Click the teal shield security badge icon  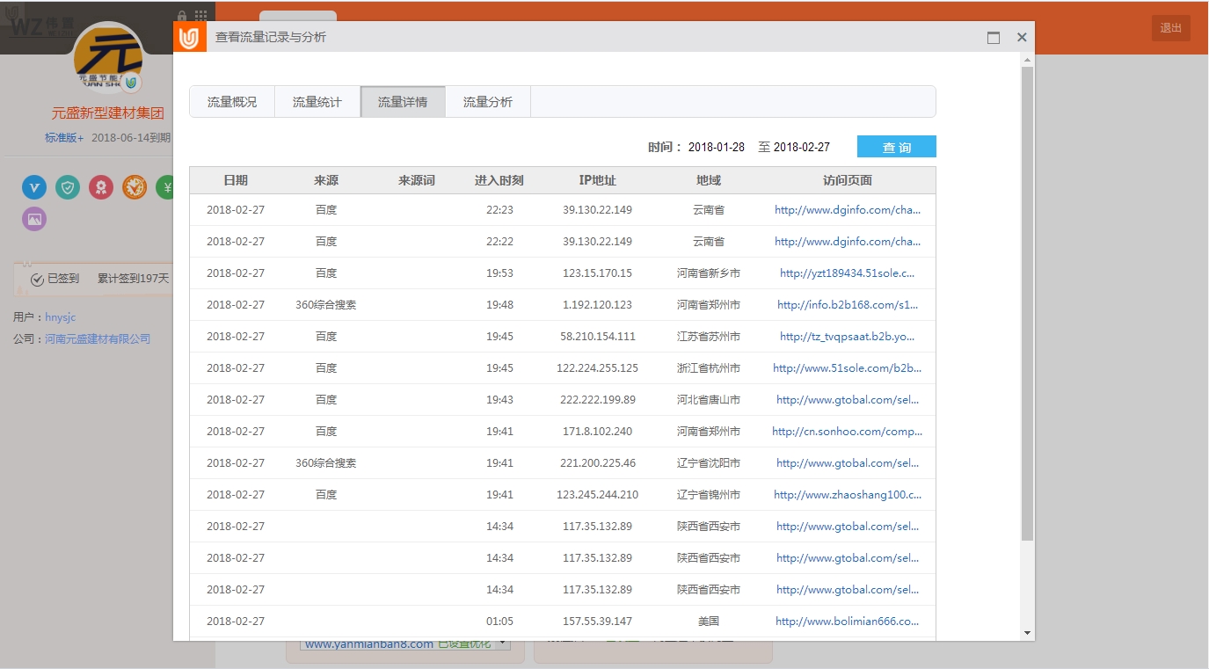[68, 186]
